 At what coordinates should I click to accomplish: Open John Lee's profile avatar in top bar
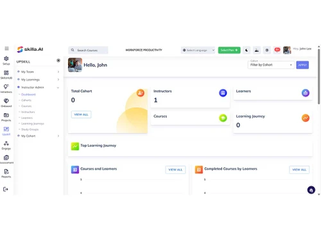pyautogui.click(x=287, y=50)
